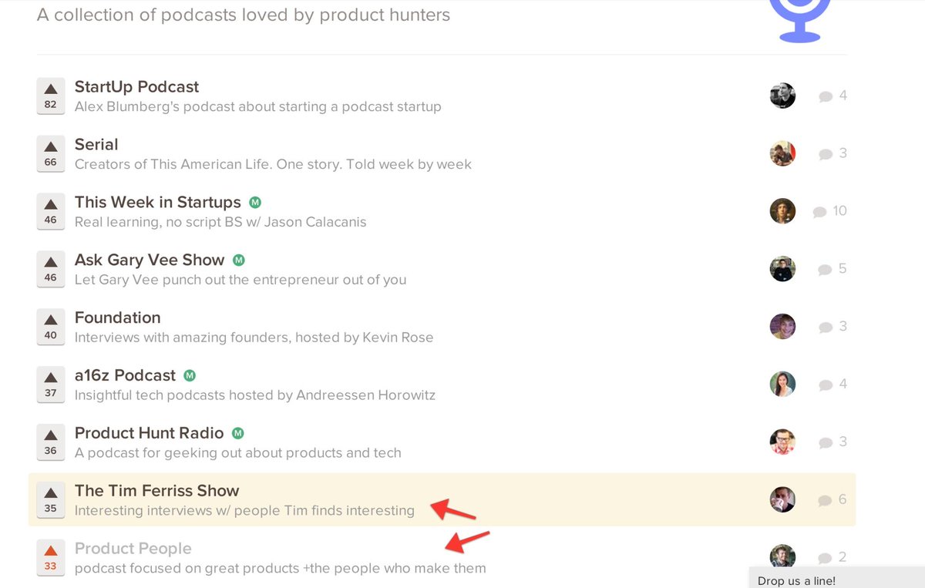Open the comments on Foundation
The width and height of the screenshot is (925, 588).
[832, 327]
